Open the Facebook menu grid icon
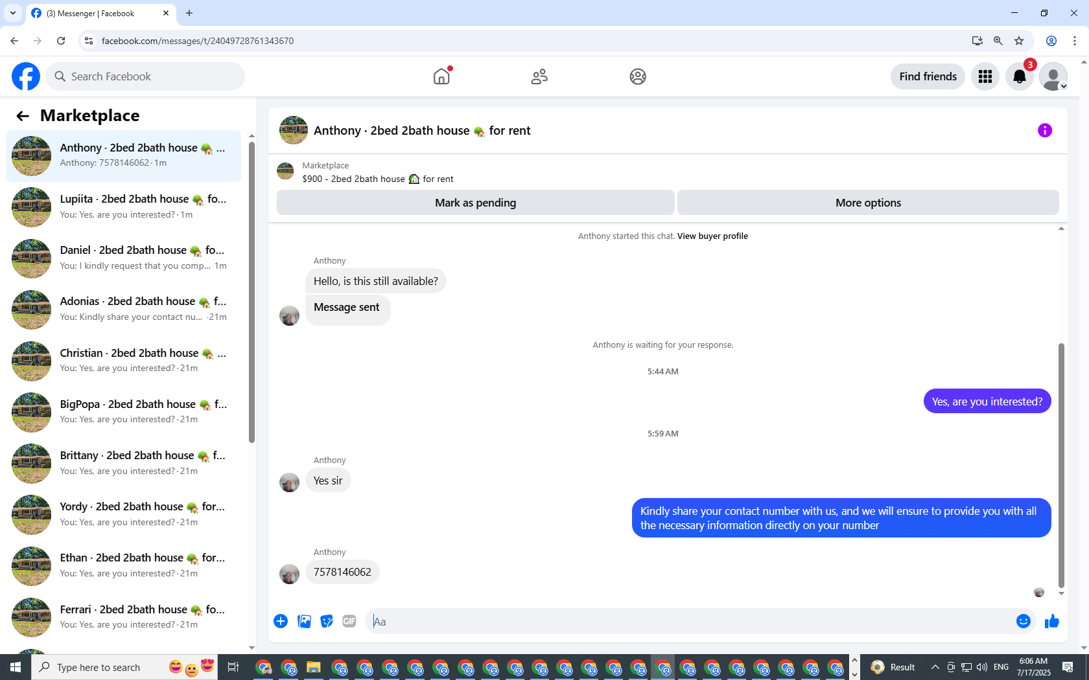This screenshot has width=1089, height=680. pyautogui.click(x=985, y=76)
